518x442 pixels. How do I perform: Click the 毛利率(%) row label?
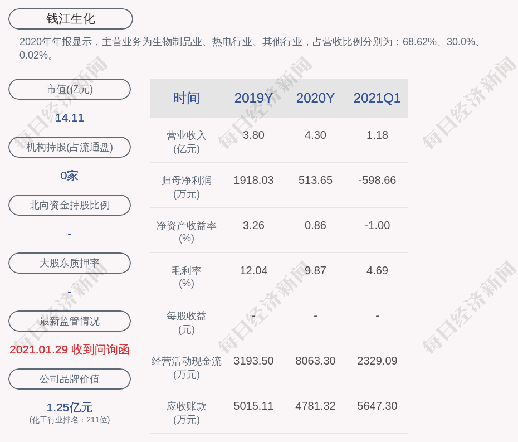[187, 277]
